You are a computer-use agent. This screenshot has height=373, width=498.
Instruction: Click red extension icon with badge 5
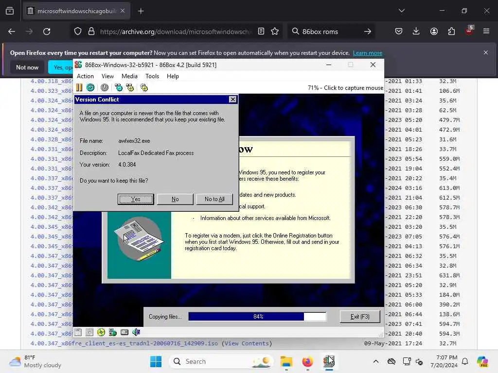pos(469,31)
